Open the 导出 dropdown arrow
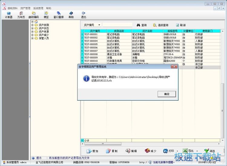Viewport: 227px width, 166px height. (x=197, y=151)
